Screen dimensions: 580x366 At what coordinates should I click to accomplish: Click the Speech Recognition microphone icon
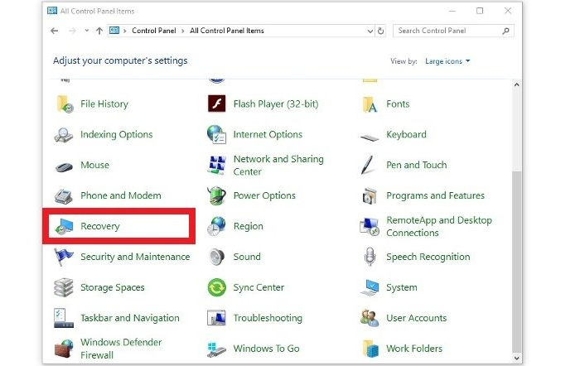[370, 257]
